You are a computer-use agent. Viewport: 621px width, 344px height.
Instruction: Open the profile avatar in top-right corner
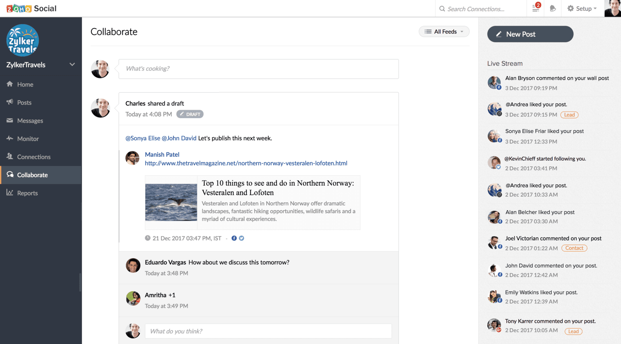click(x=612, y=9)
